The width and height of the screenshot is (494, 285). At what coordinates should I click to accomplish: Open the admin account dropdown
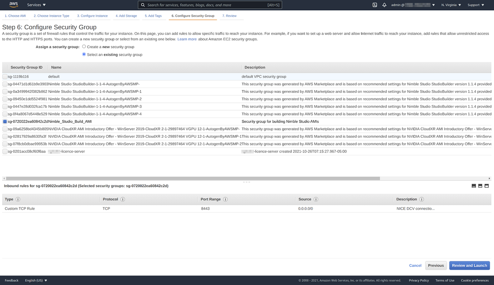(413, 5)
